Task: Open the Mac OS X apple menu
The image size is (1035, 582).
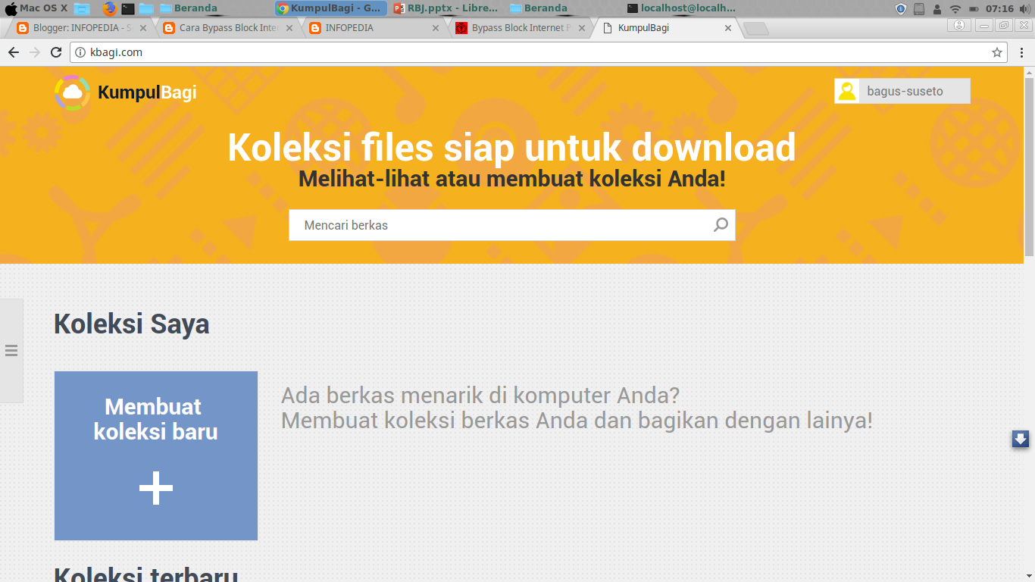Action: pos(11,8)
